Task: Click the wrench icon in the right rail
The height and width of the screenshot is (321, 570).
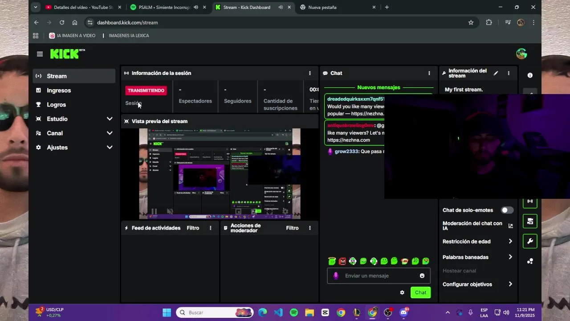Action: click(530, 241)
